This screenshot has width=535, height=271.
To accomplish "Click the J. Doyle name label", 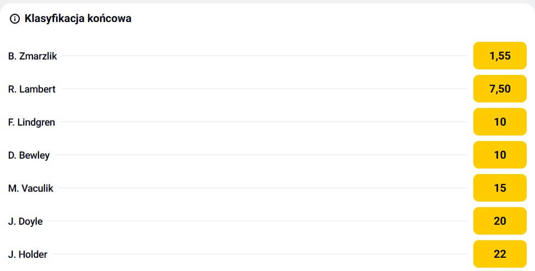I will [25, 221].
